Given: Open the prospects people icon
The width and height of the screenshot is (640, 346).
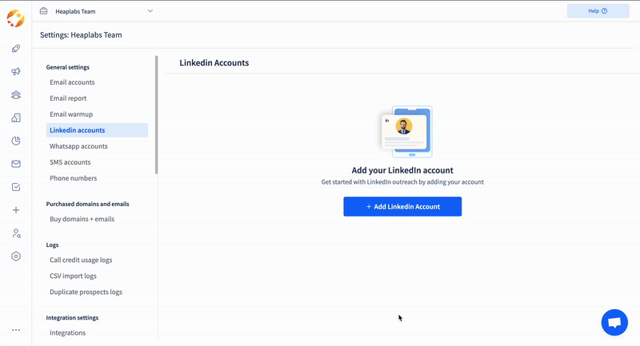Looking at the screenshot, I should pos(16,95).
